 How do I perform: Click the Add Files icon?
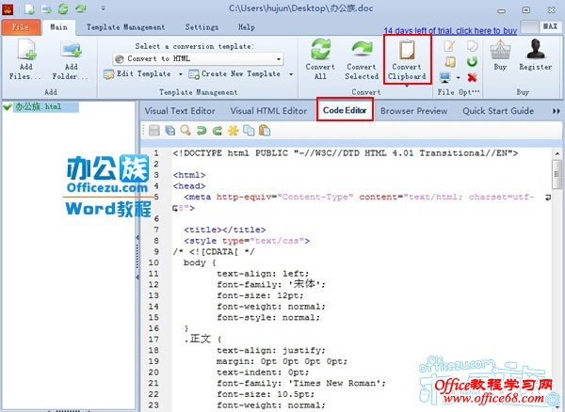(x=26, y=50)
